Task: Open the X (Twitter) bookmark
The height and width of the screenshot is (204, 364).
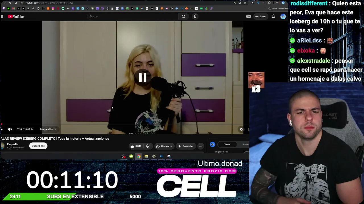Action: [x=18, y=8]
